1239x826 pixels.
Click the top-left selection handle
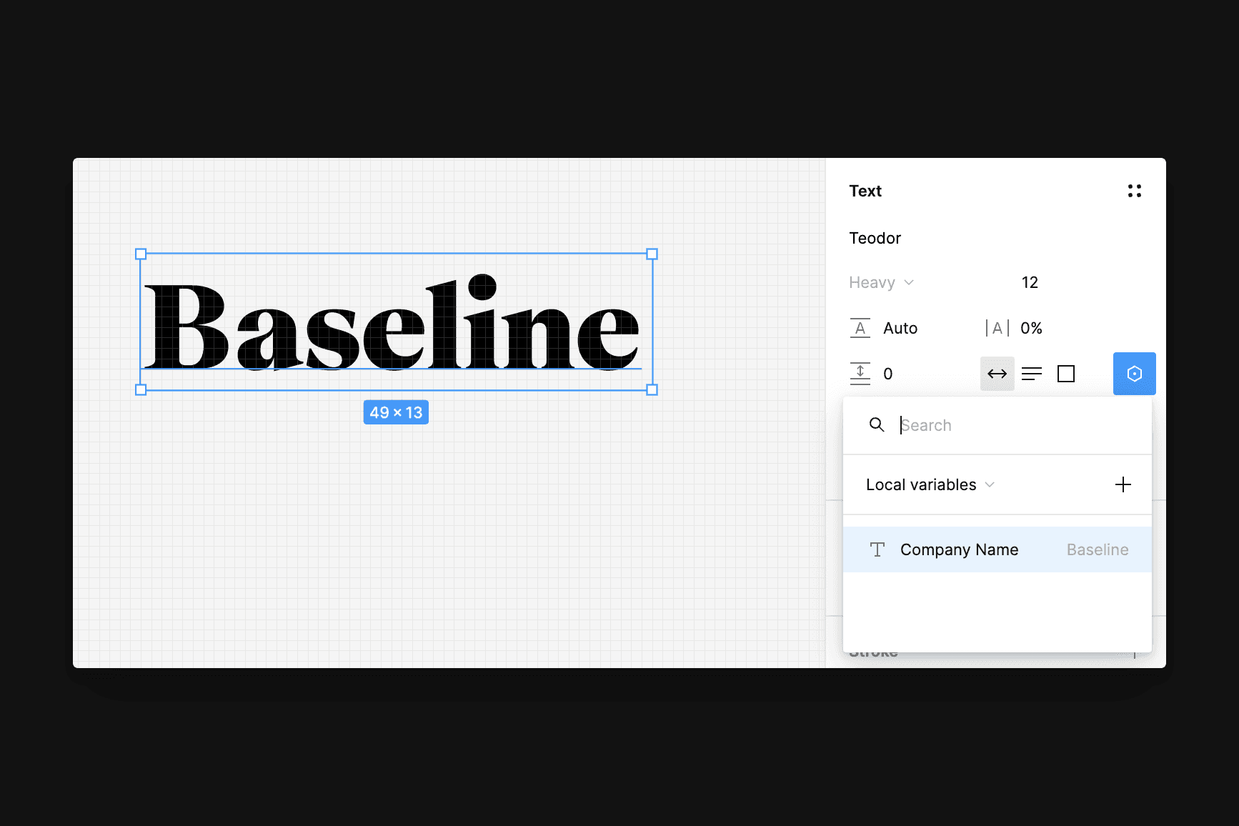click(141, 254)
